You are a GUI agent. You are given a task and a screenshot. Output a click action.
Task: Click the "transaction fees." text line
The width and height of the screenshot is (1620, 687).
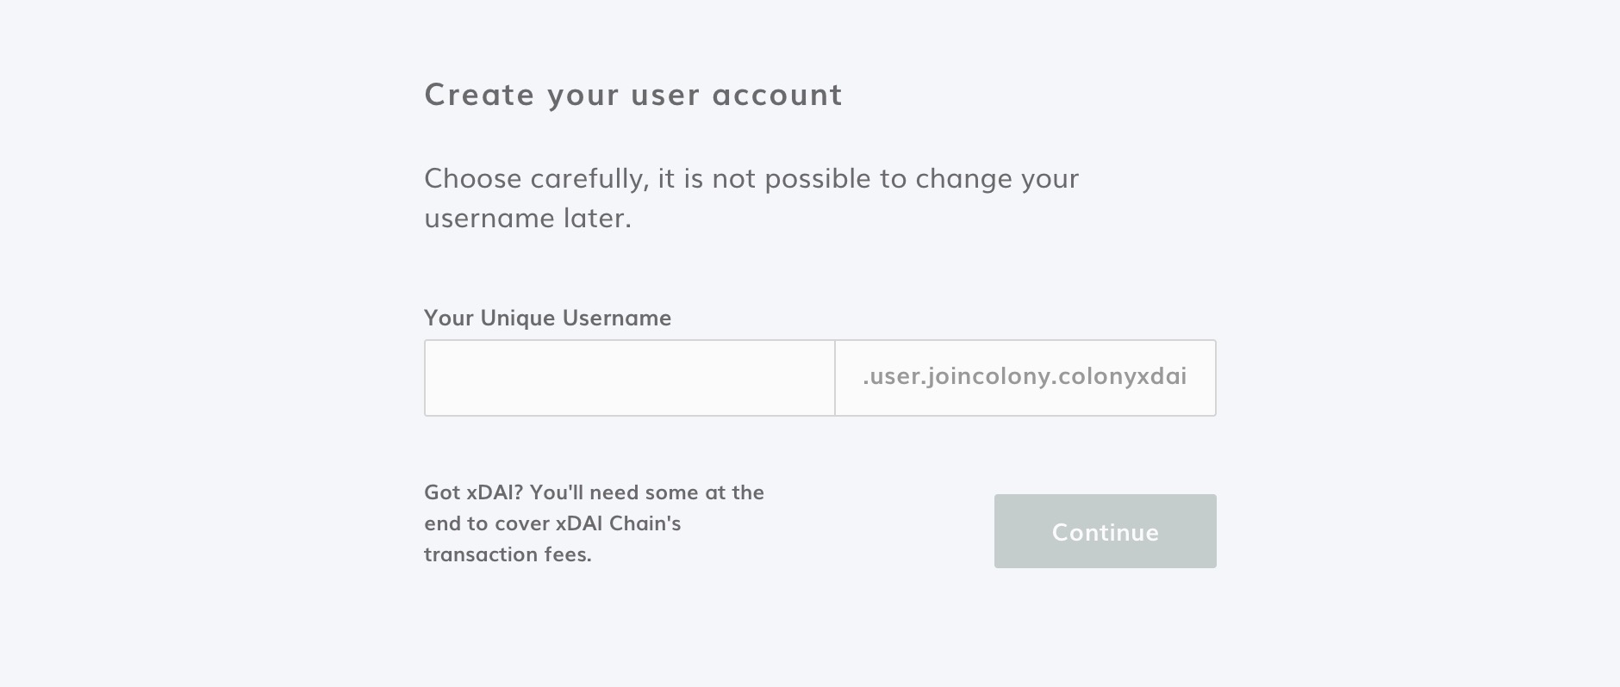(x=508, y=554)
